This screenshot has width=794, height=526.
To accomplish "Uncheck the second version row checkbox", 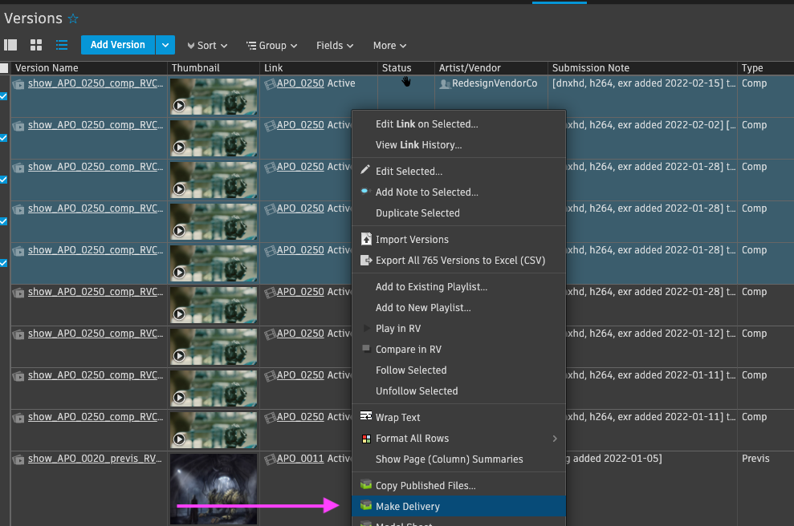I will 3,138.
